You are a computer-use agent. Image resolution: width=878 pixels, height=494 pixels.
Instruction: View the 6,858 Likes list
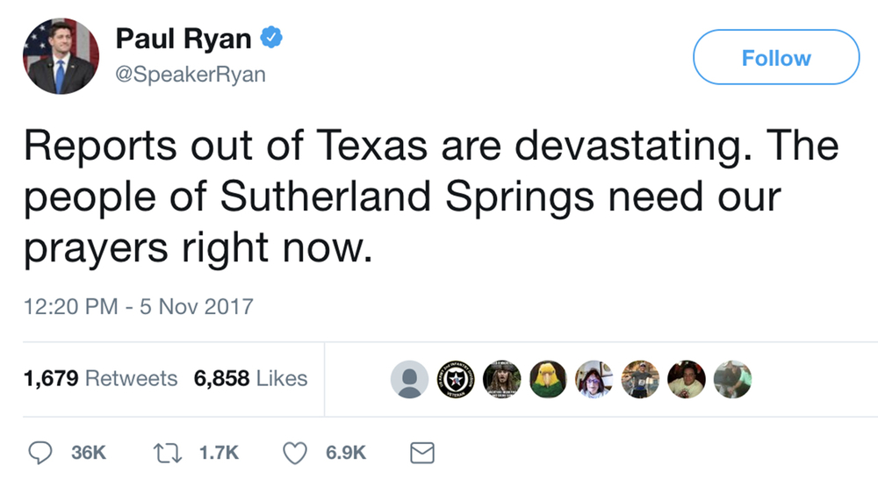(250, 378)
